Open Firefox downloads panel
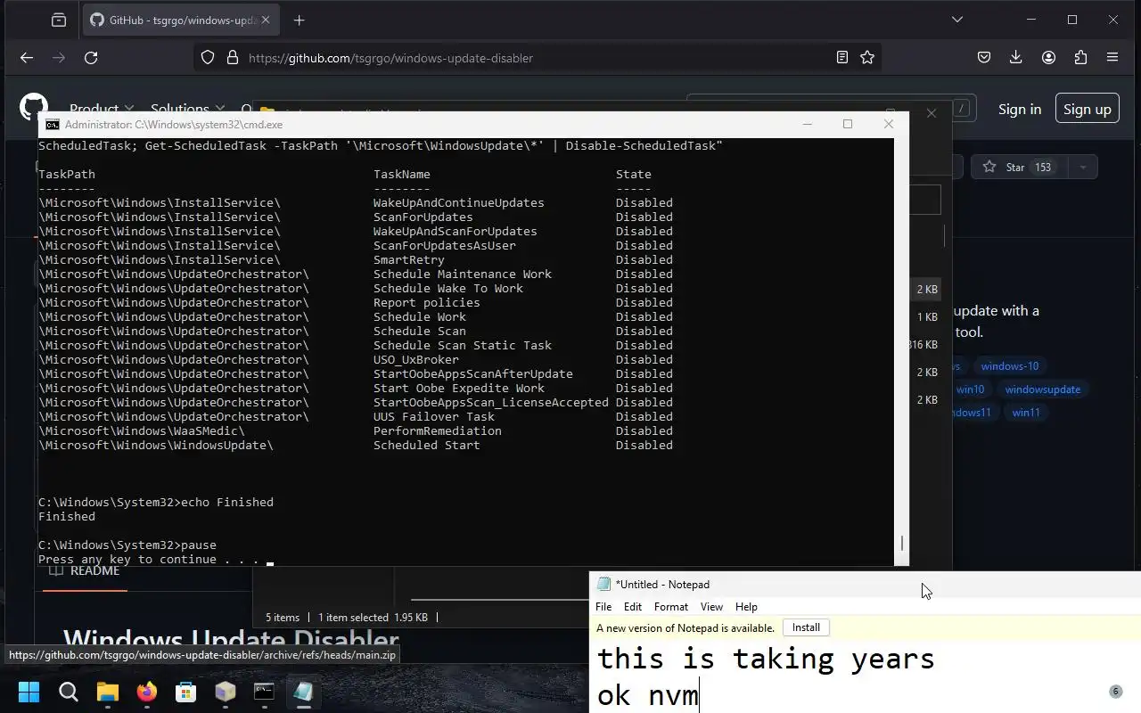The width and height of the screenshot is (1141, 713). coord(1016,57)
